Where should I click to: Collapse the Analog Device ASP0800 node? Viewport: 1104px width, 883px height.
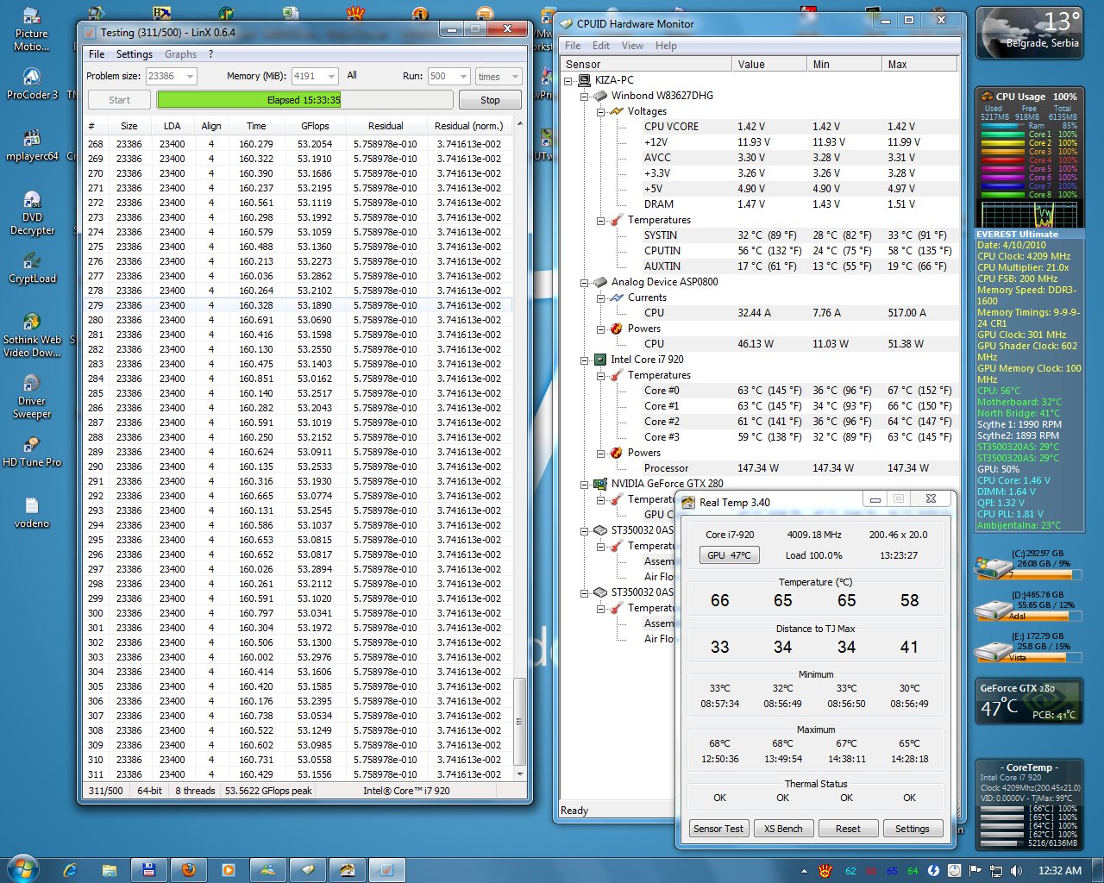[x=585, y=282]
